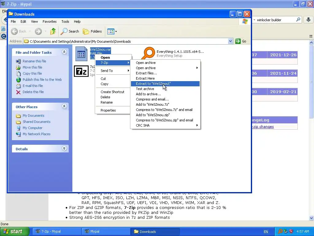Expand the Details panel
Viewport: 314px width, 236px height.
coord(64,148)
